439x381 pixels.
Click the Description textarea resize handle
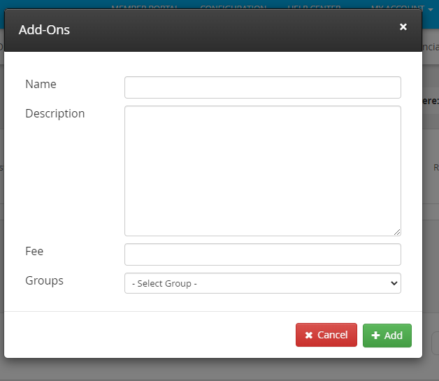point(397,232)
